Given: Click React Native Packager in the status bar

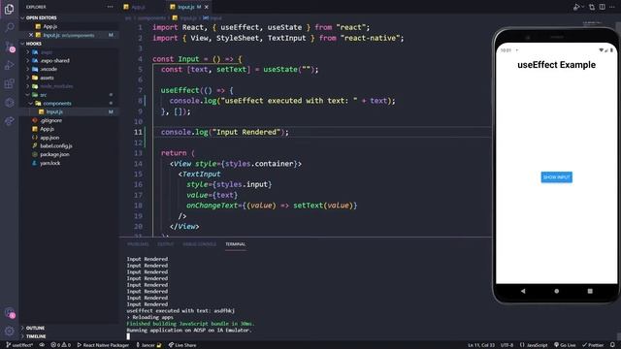Looking at the screenshot, I should tap(103, 345).
